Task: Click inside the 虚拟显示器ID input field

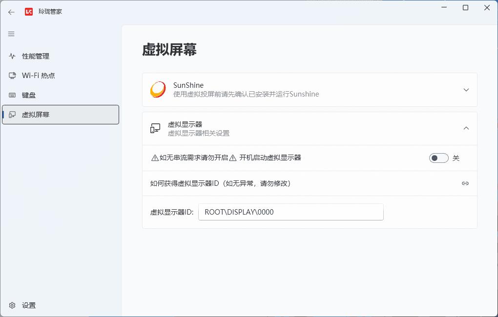Action: 290,212
